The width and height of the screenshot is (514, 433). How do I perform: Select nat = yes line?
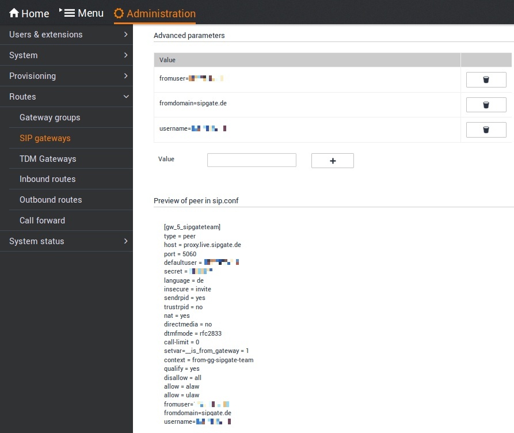[x=177, y=316]
